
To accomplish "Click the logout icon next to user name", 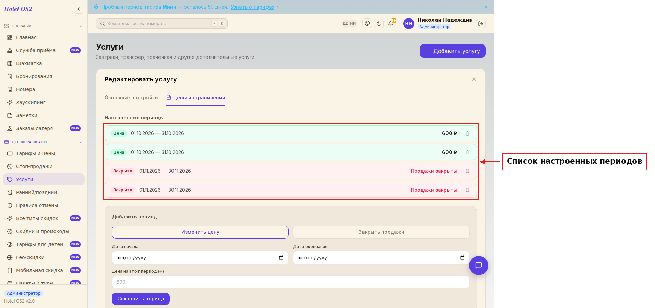I will (x=481, y=24).
